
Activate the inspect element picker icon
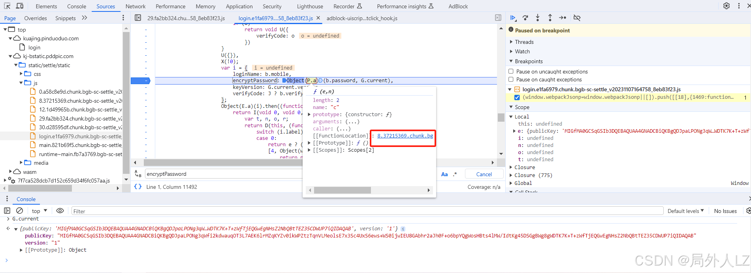(8, 6)
